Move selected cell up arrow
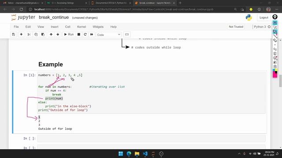The height and width of the screenshot is (158, 282). 51,34
